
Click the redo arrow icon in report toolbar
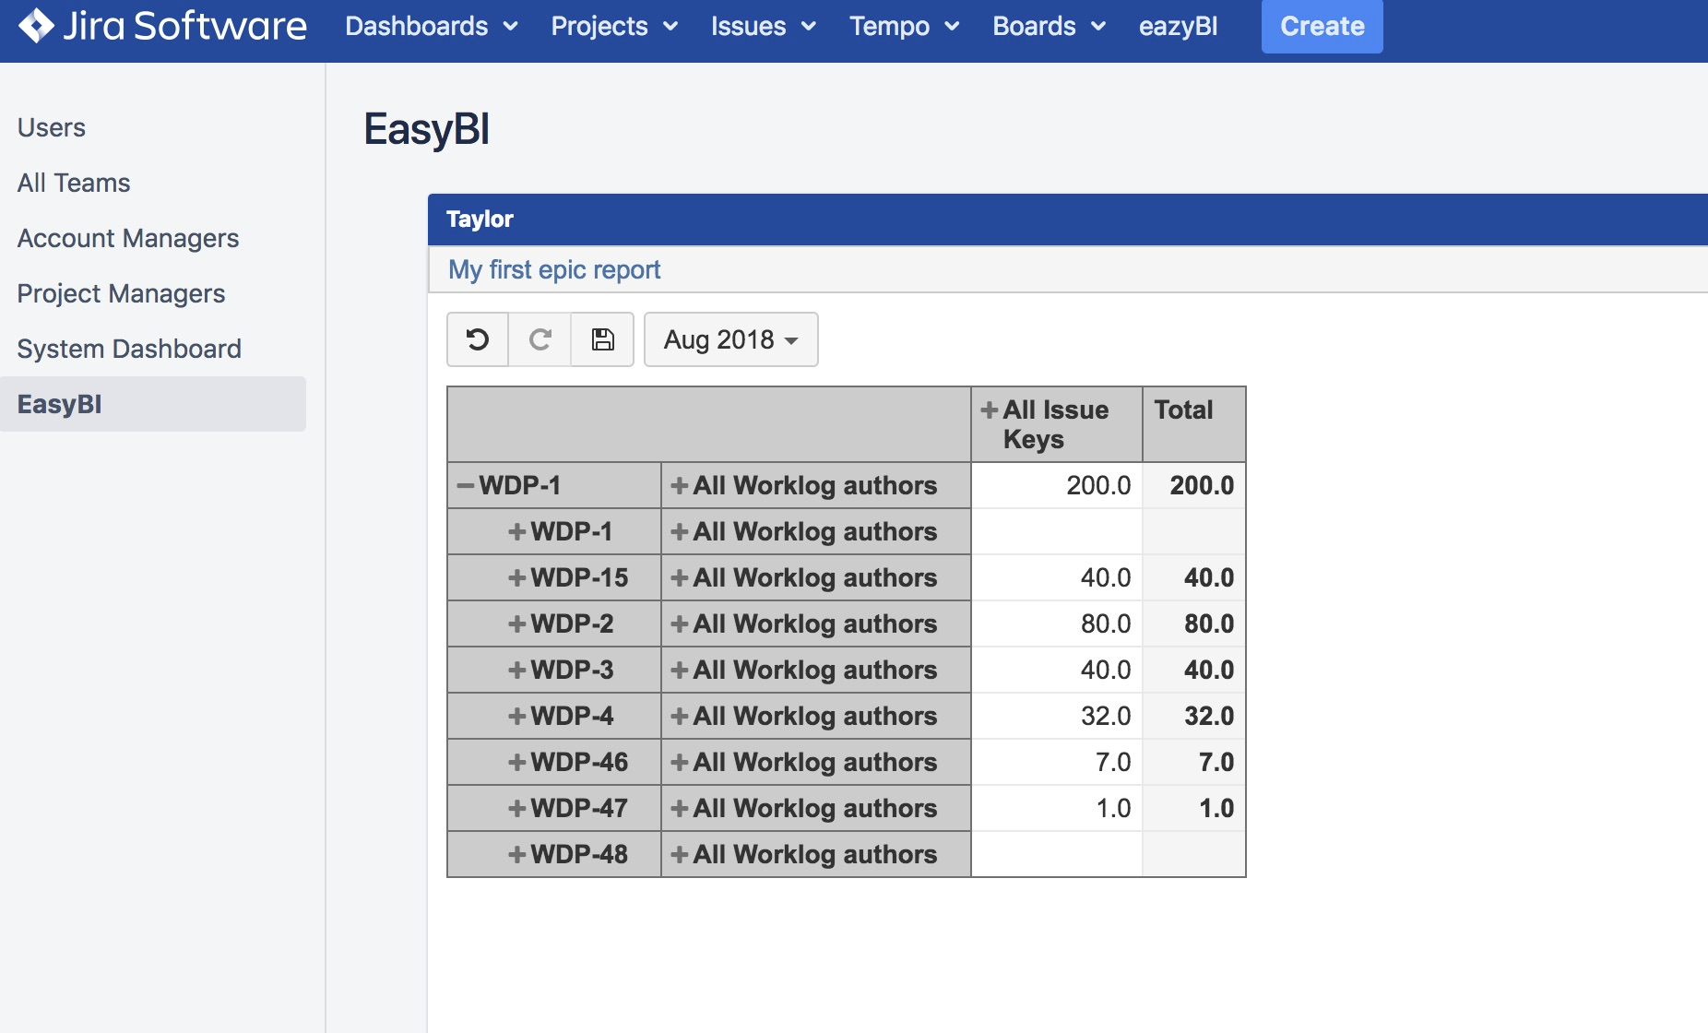pyautogui.click(x=540, y=339)
